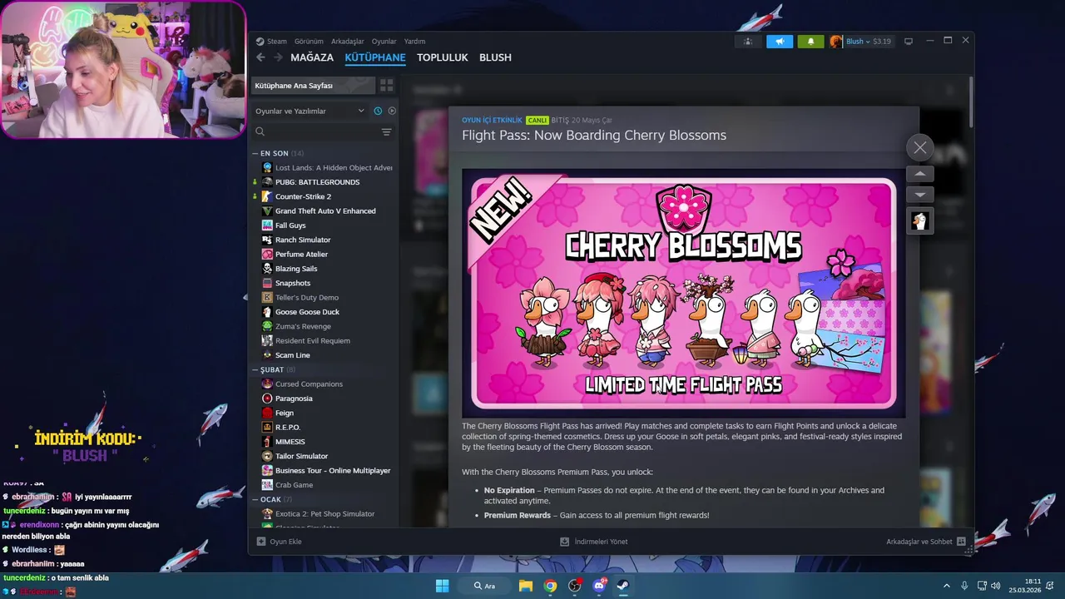
Task: Click the Steam library vertical scrollbar
Action: [971, 101]
